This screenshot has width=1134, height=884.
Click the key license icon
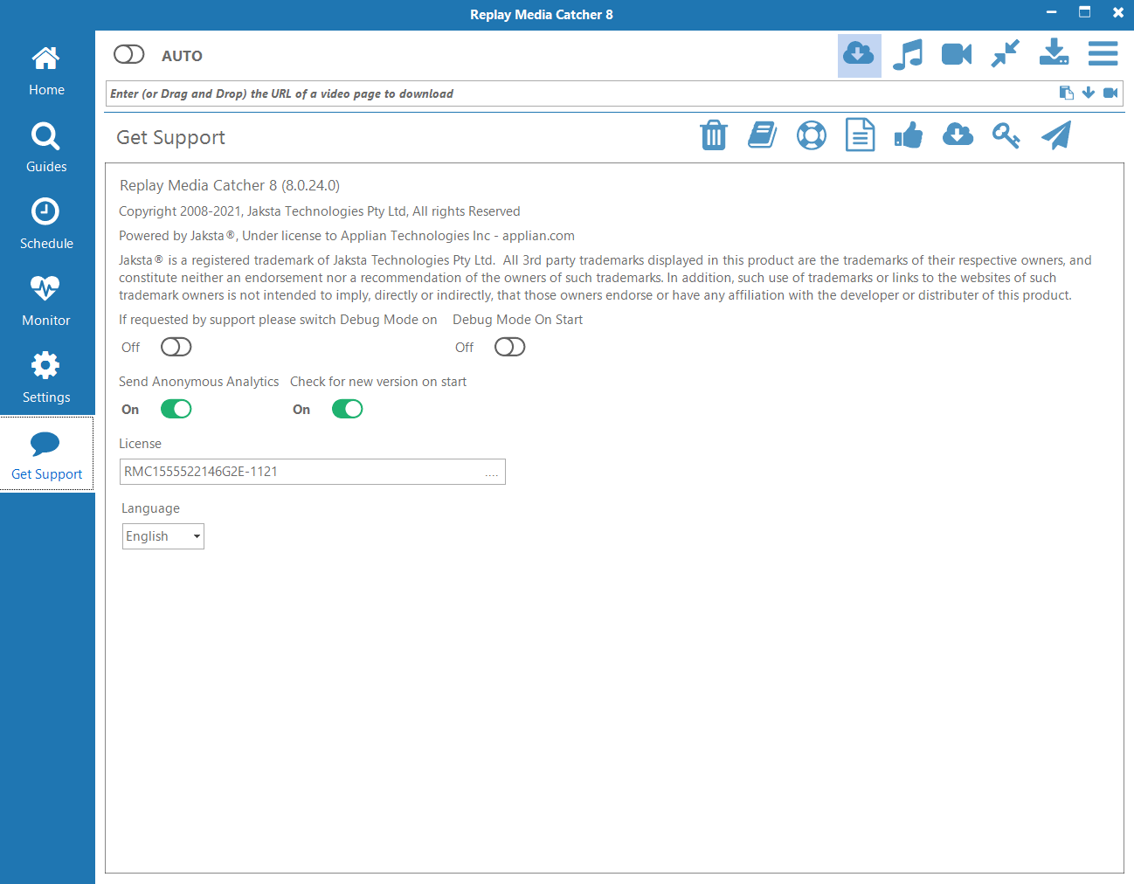(1006, 135)
